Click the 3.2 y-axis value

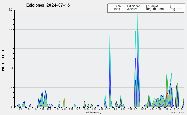11,10
